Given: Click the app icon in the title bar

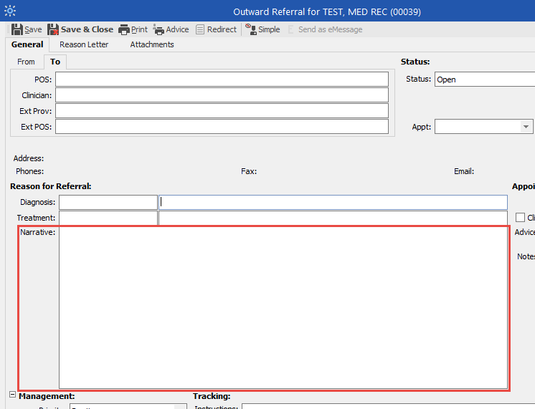Looking at the screenshot, I should (10, 11).
